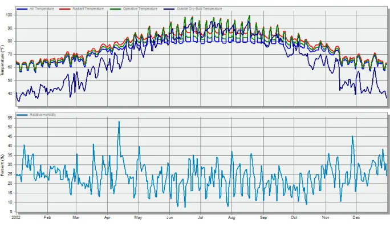Select the 'Radiant Temperature' legend label

pos(88,9)
